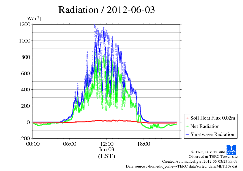Click the x-axis label '06:00'
The image size is (243, 171).
click(70, 144)
